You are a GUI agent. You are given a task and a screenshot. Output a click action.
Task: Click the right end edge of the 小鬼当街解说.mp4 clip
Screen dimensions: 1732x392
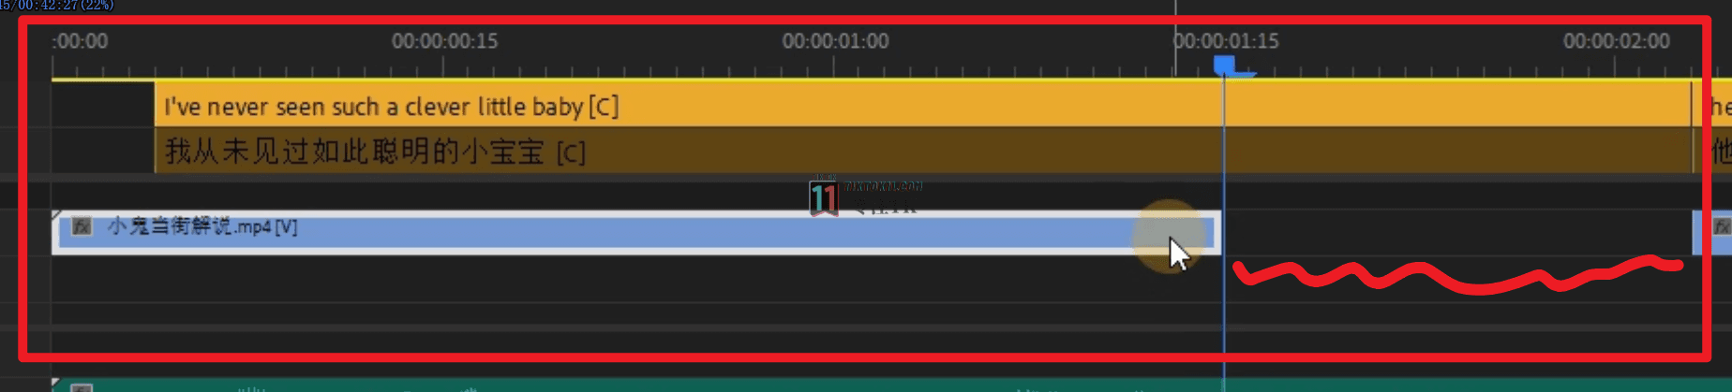point(1219,232)
